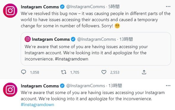Open the three-dot menu on second tweet
Screen dimensions: 175x110
[x=168, y=86]
